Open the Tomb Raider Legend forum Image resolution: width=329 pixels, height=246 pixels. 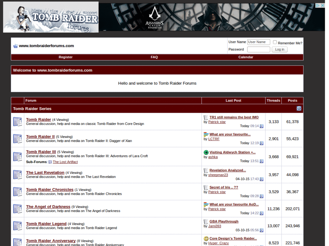[46, 224]
